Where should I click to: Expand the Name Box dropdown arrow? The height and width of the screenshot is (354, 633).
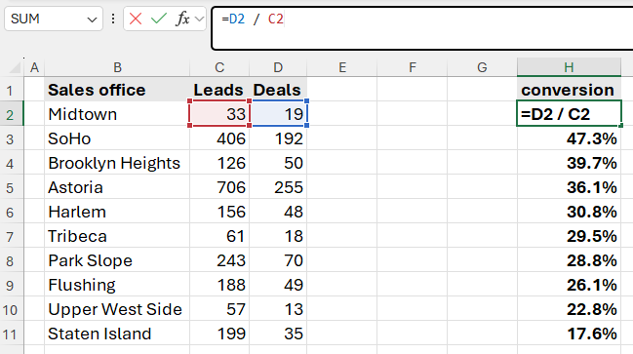click(92, 20)
